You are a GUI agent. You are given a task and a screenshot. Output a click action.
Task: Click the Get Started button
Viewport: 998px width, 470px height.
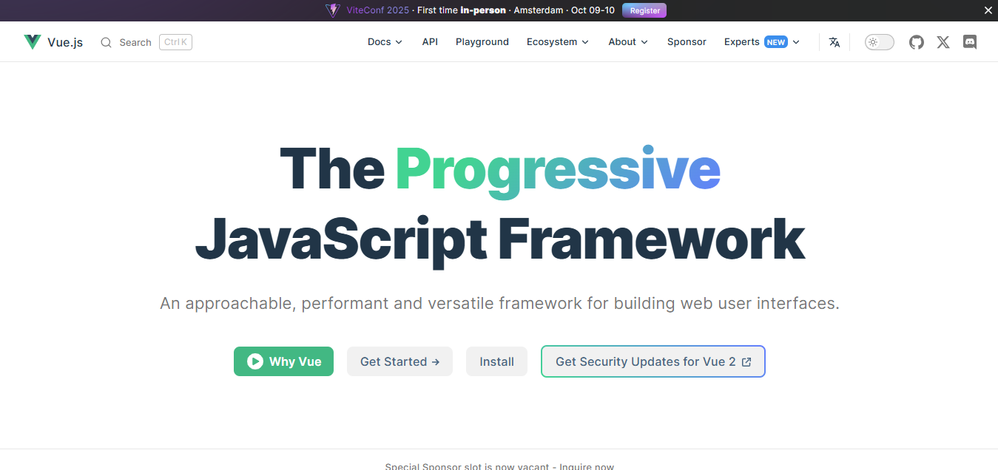(399, 361)
